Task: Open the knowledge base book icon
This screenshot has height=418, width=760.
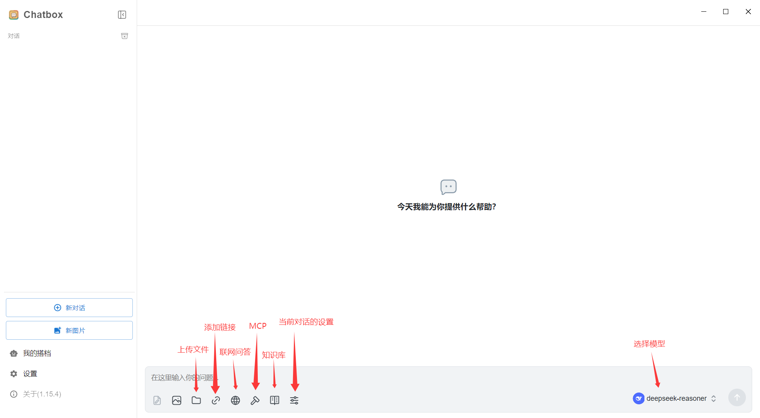Action: point(275,400)
